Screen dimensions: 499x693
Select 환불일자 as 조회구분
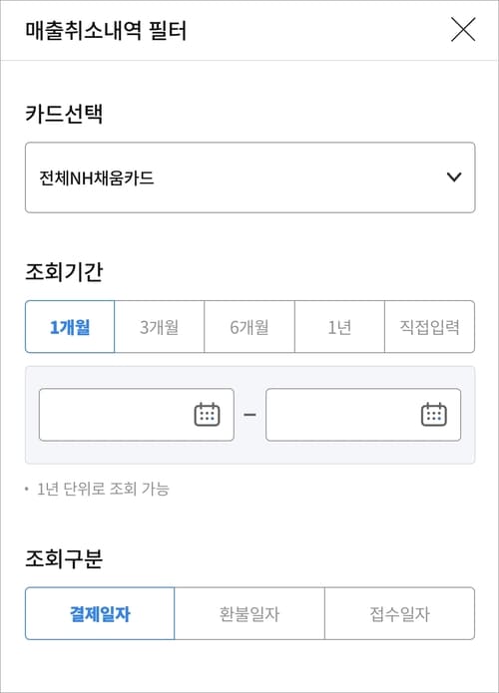point(249,613)
